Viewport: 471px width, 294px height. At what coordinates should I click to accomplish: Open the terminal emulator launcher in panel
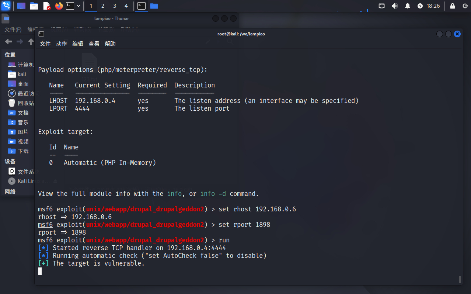click(70, 6)
